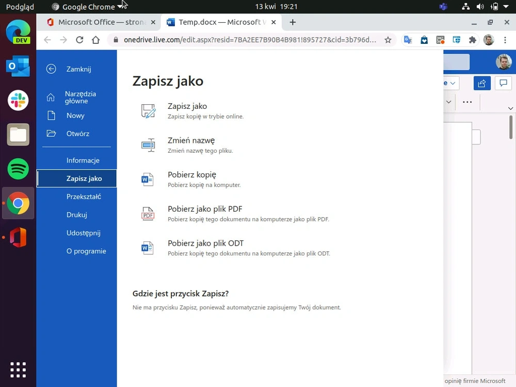Open Spotify from the dock
516x387 pixels.
pos(18,169)
